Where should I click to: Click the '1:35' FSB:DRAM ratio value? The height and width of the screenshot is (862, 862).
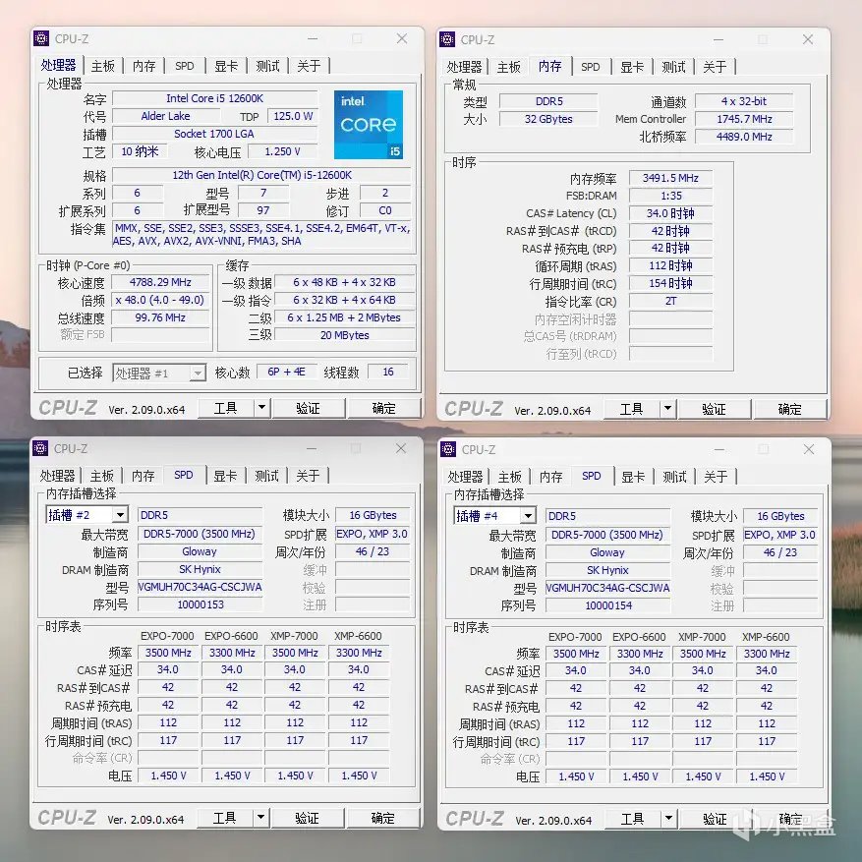[x=670, y=196]
